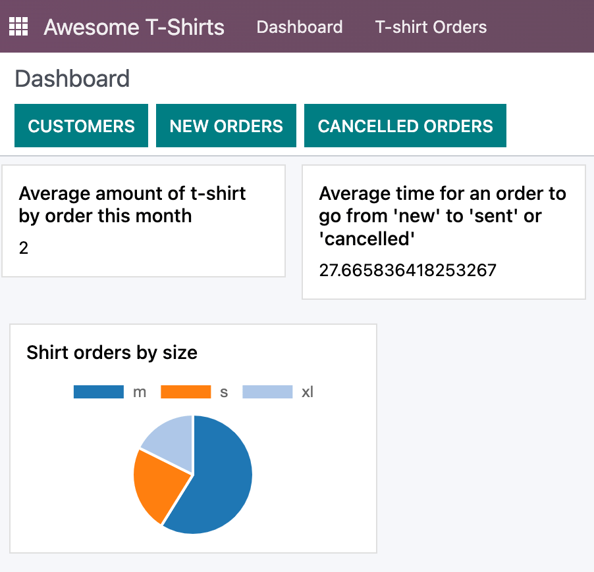594x572 pixels.
Task: Click the Dashboard page heading
Action: (72, 78)
